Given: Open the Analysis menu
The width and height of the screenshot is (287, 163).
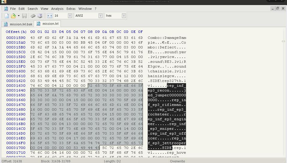Looking at the screenshot, I should click(x=57, y=9).
